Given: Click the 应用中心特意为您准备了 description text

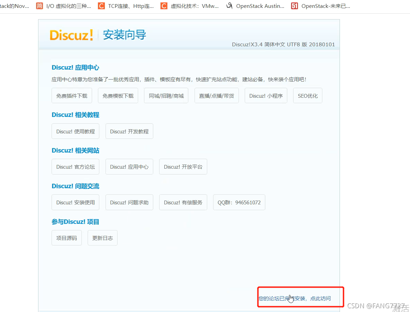Looking at the screenshot, I should pyautogui.click(x=179, y=79).
